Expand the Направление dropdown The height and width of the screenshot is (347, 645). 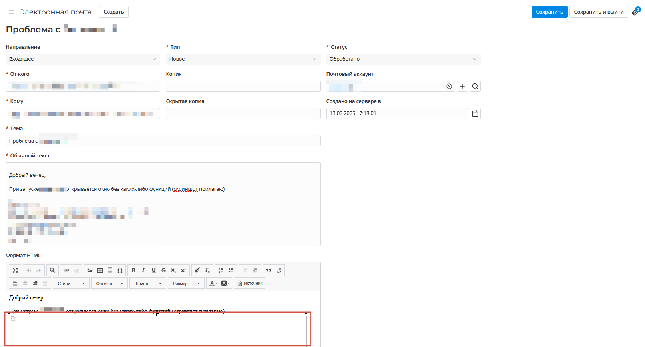tap(83, 59)
